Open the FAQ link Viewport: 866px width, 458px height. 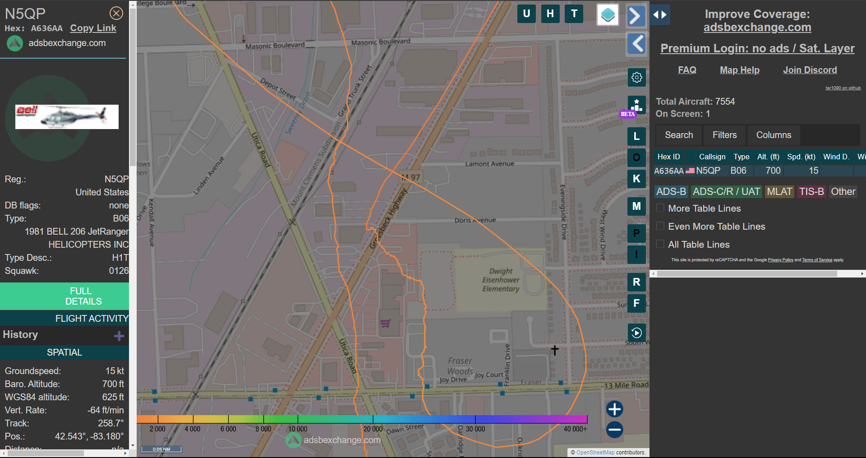tap(687, 70)
